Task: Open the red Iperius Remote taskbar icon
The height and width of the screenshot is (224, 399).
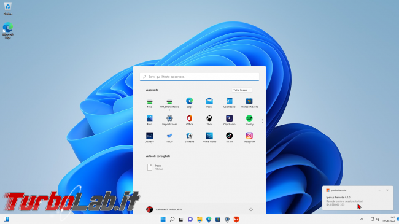Action: (x=236, y=219)
